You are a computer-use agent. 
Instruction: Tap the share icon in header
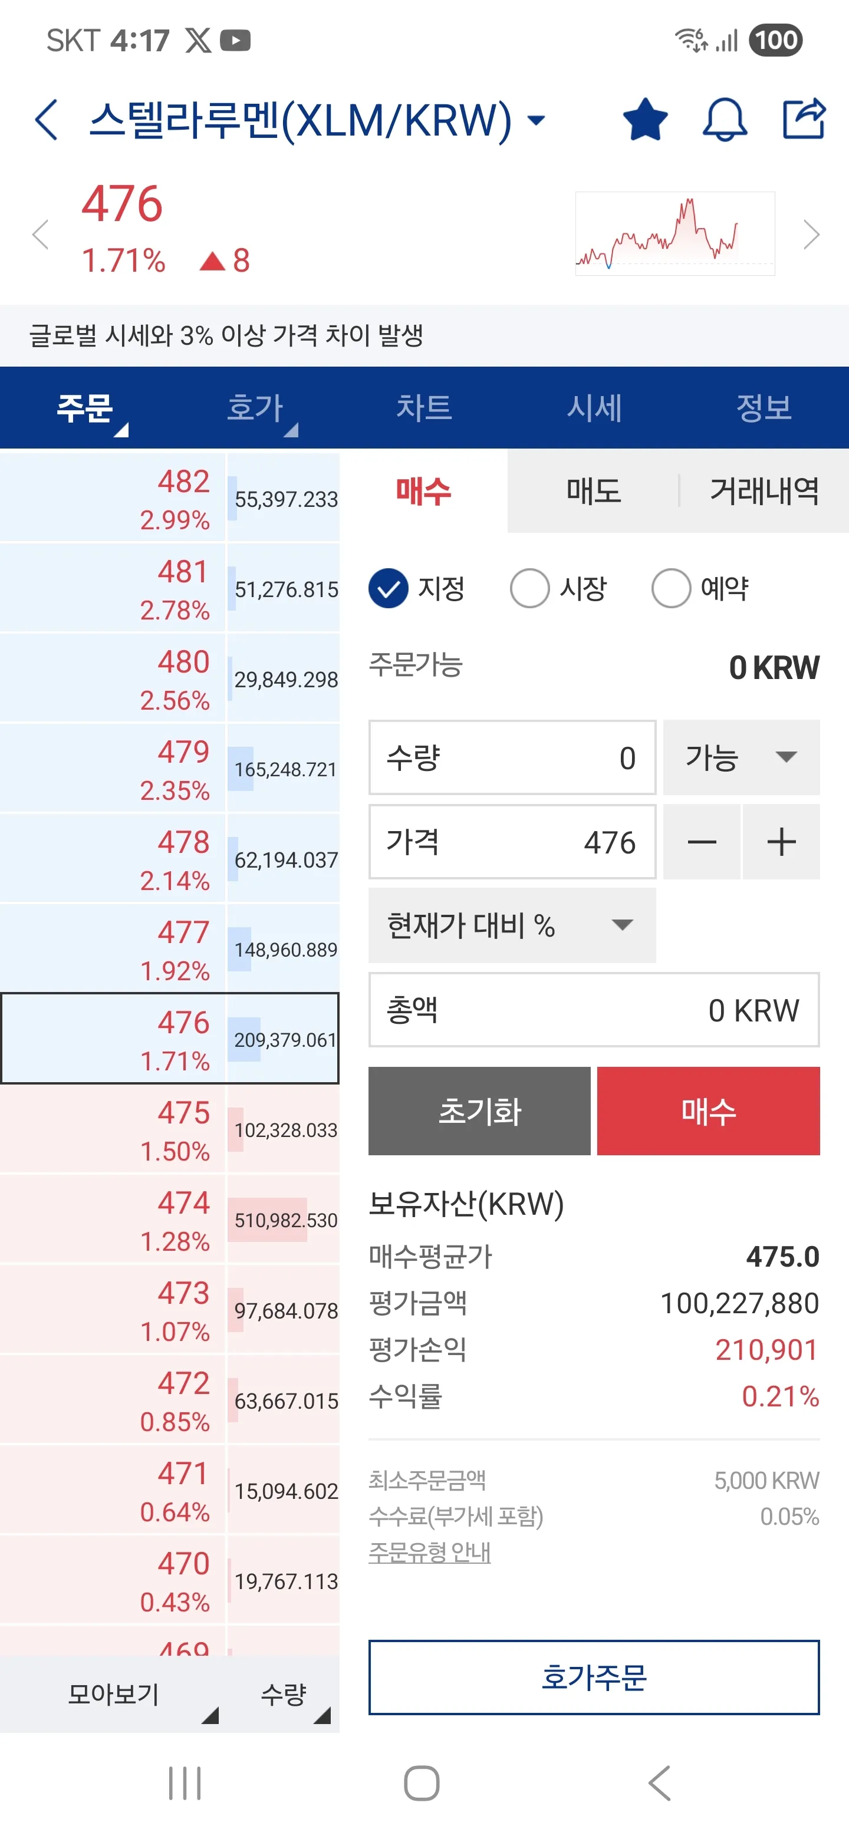[x=803, y=119]
